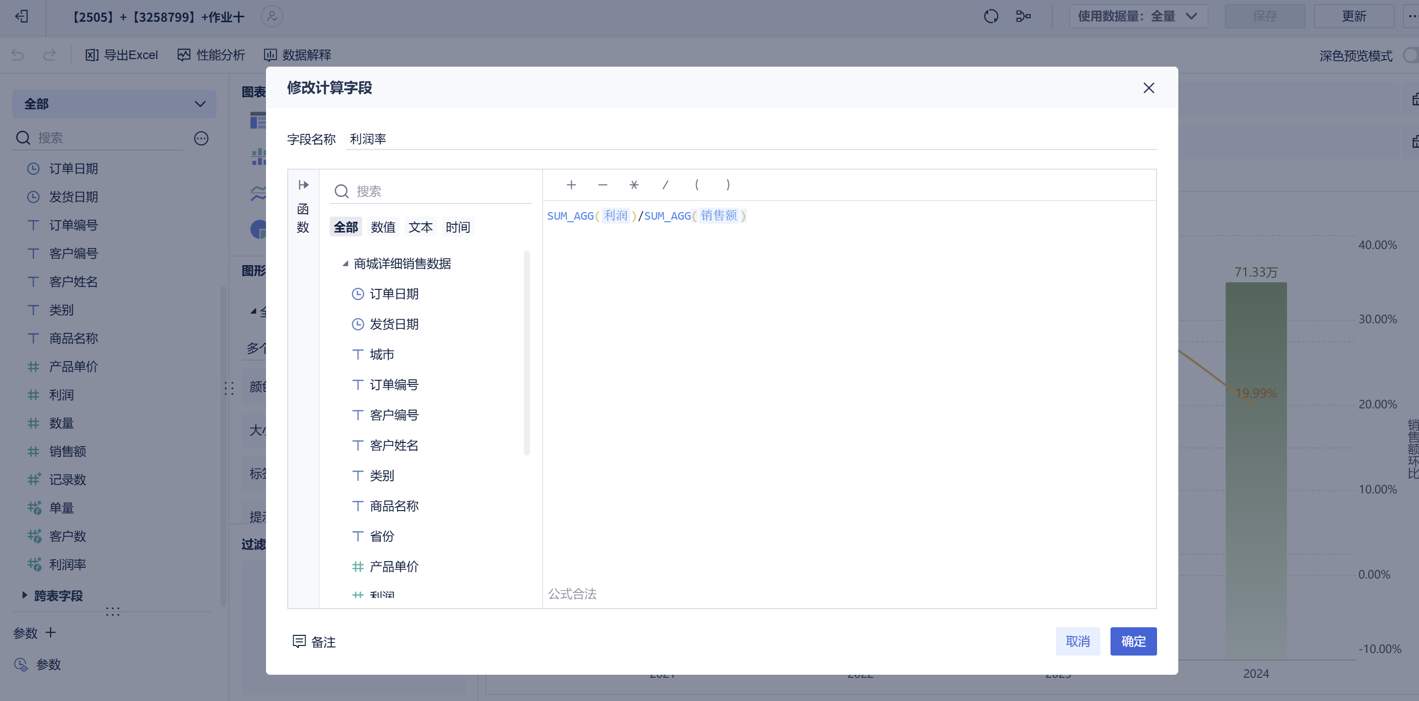Image resolution: width=1419 pixels, height=701 pixels.
Task: Collapse 商城详细销售数据 tree node
Action: [x=345, y=264]
